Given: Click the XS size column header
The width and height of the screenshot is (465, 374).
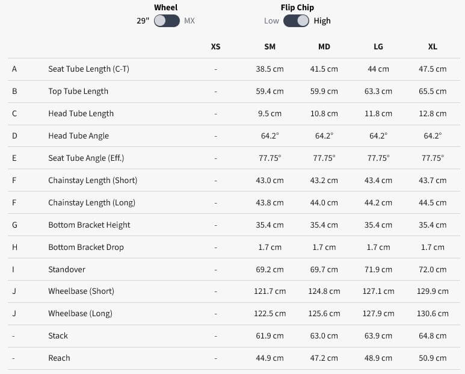Looking at the screenshot, I should (x=216, y=47).
